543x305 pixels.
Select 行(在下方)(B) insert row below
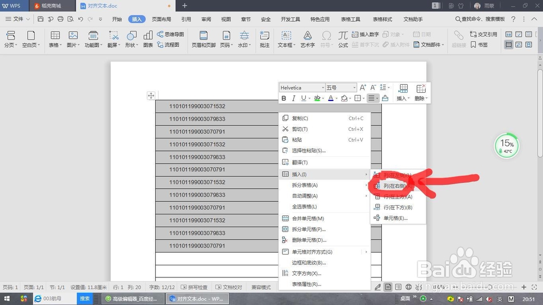(398, 207)
